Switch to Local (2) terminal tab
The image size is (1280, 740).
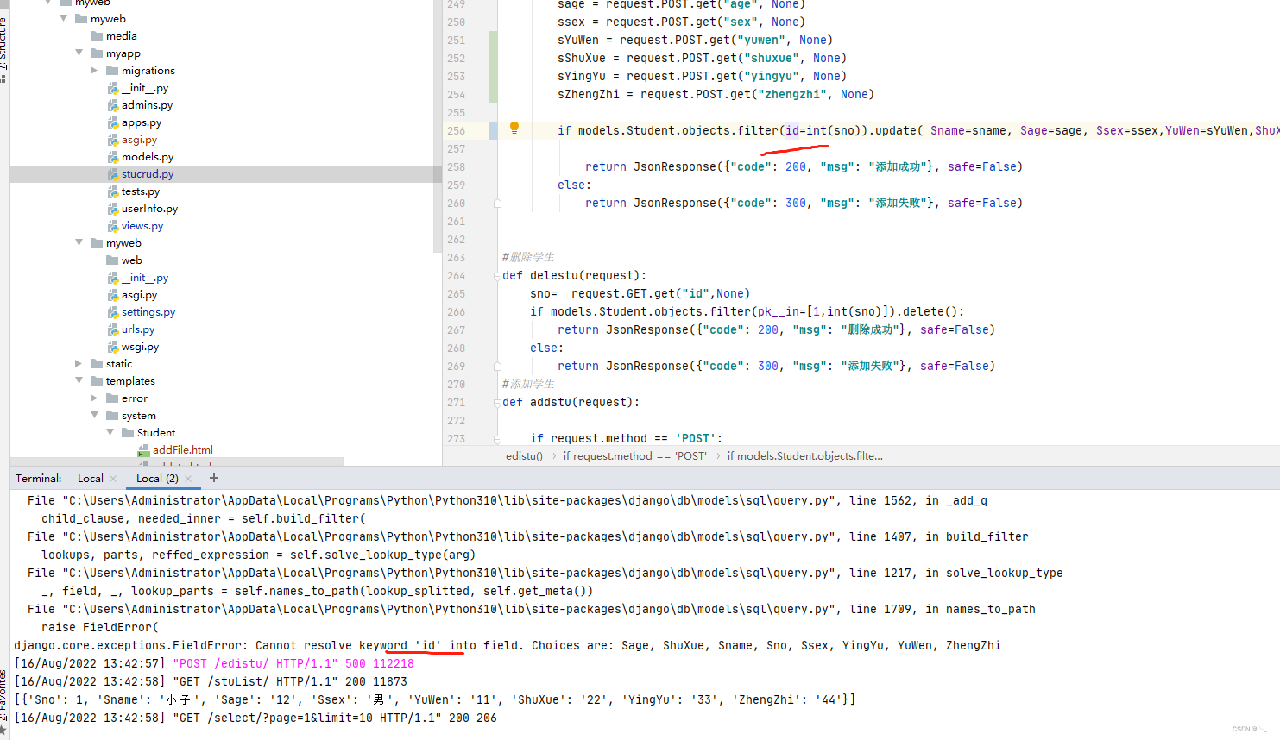pyautogui.click(x=157, y=479)
